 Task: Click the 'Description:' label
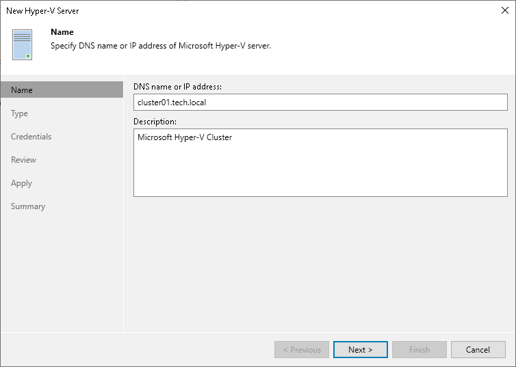coord(155,122)
